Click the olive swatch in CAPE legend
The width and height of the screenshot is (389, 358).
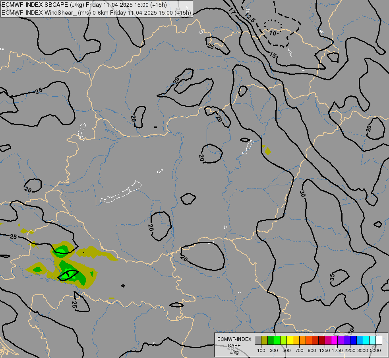pyautogui.click(x=264, y=340)
